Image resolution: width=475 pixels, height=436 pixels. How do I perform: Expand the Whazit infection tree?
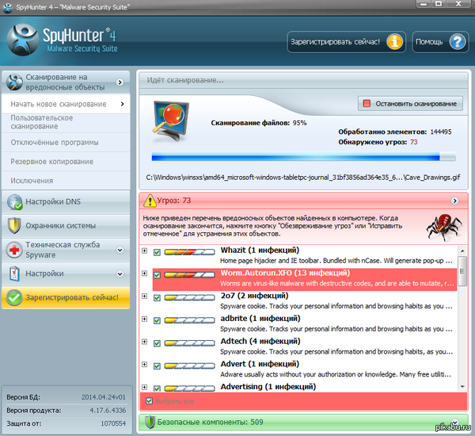coord(145,251)
